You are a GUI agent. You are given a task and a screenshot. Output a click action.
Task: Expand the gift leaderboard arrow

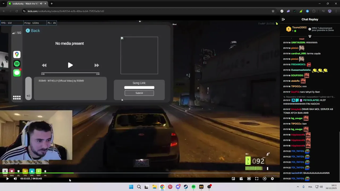[x=310, y=36]
